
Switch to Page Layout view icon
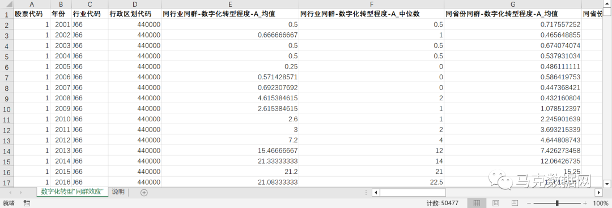coord(496,203)
